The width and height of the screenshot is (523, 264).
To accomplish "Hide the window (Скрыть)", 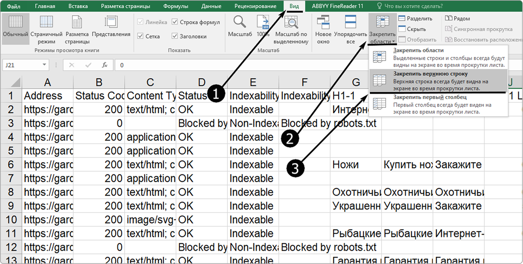I will tap(412, 29).
